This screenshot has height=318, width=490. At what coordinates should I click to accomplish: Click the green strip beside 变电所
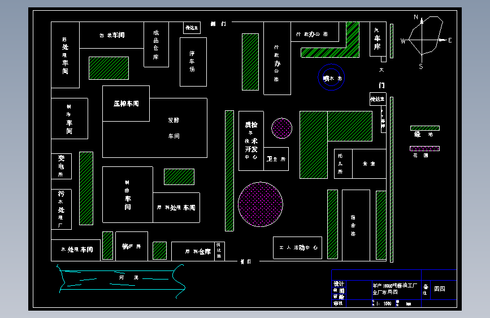point(86,188)
